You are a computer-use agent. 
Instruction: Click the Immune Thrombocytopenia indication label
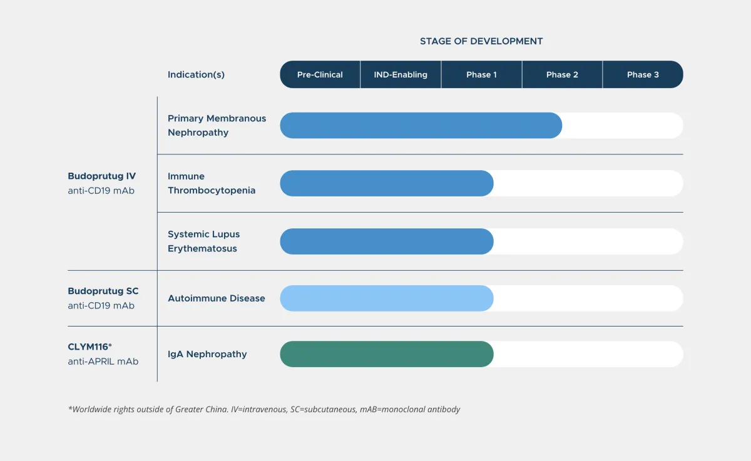point(211,183)
